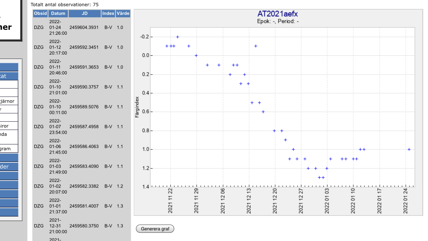Screen dimensions: 428x241
Task: Select JD value 2459582.3382 table cell
Action: (84, 186)
